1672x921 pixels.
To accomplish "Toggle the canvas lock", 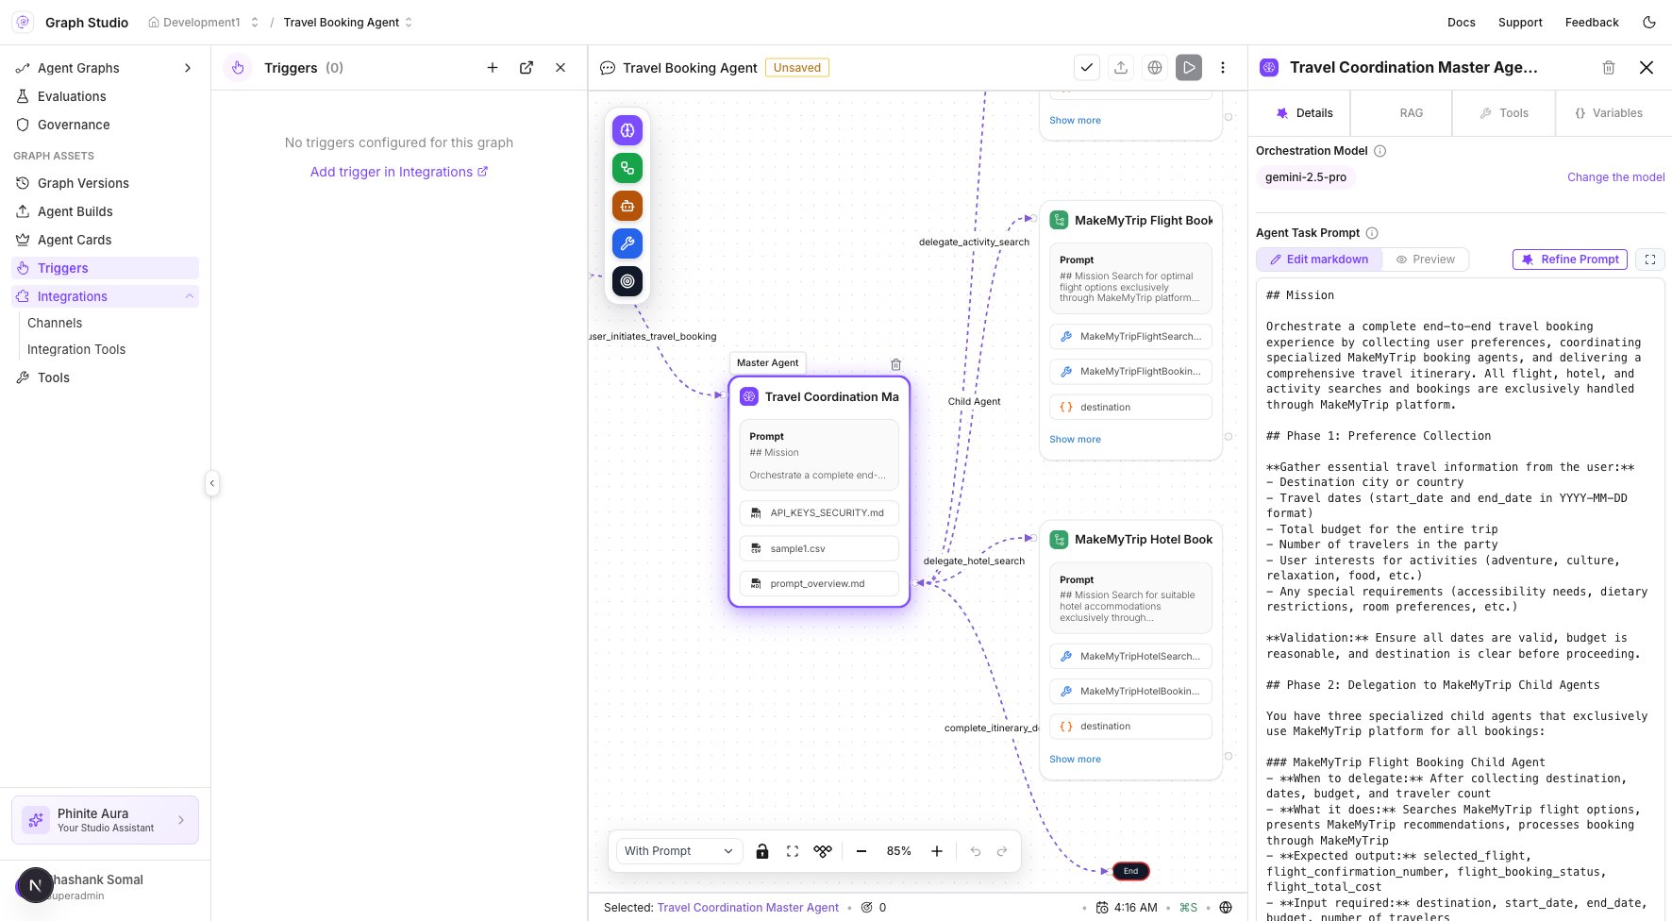I will pyautogui.click(x=762, y=851).
